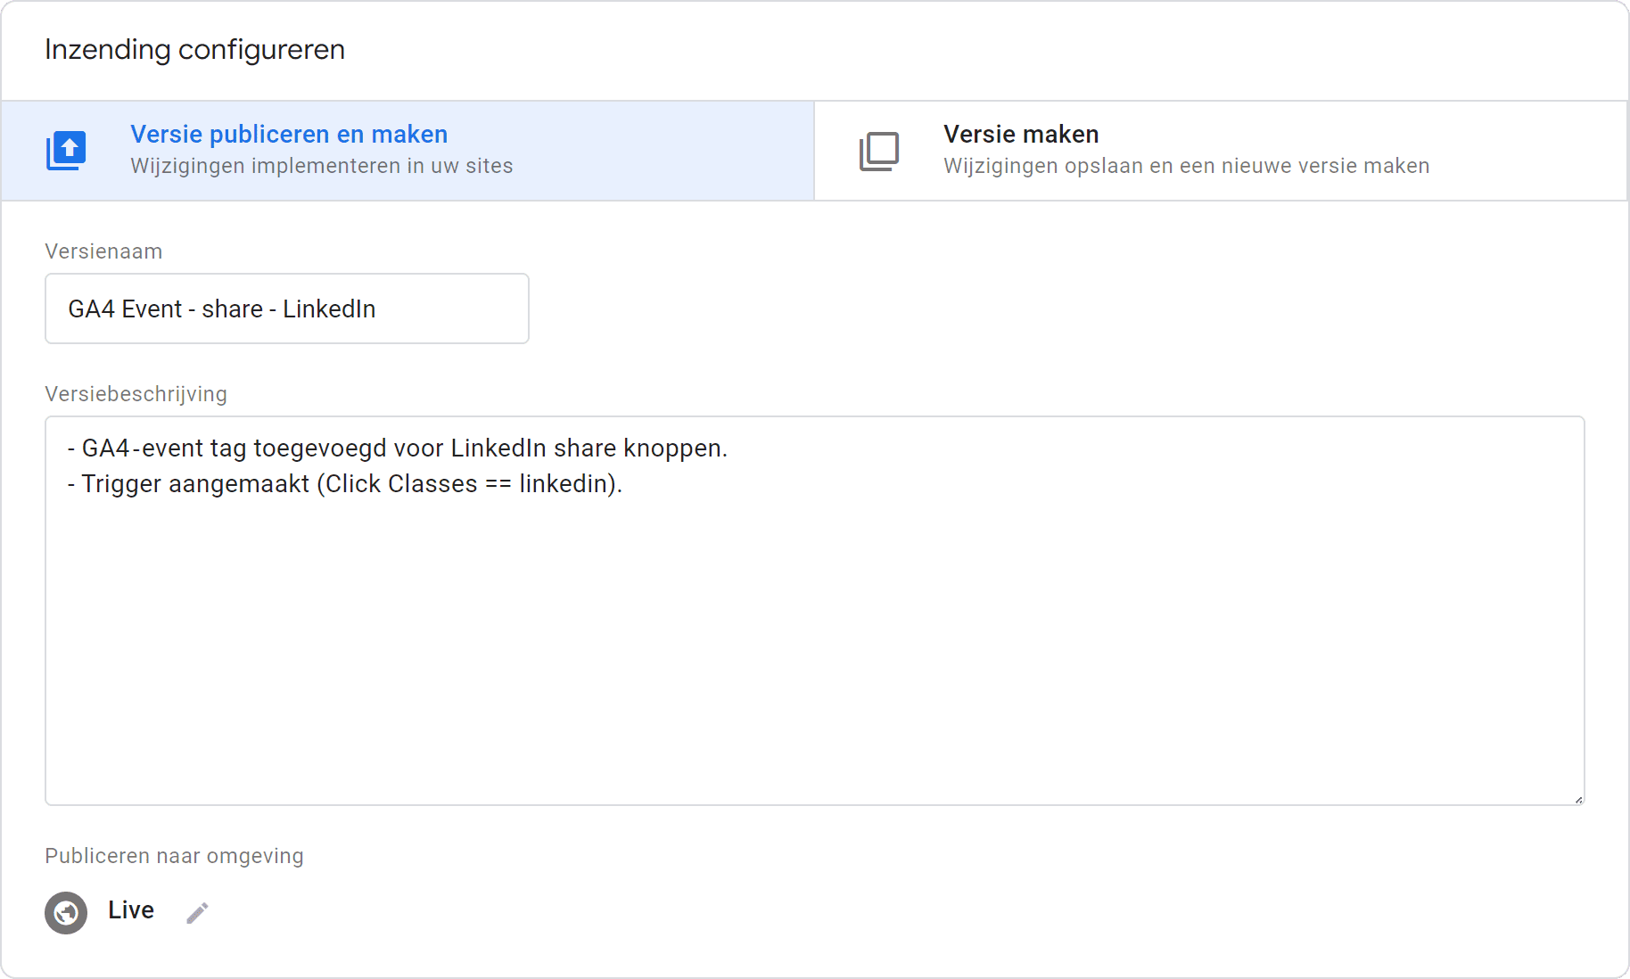Click the 'Versienaam' field label
Viewport: 1630px width, 979px height.
pos(103,251)
